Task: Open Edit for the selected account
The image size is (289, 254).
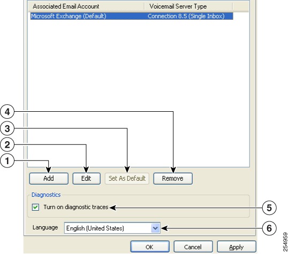Action: (87, 179)
